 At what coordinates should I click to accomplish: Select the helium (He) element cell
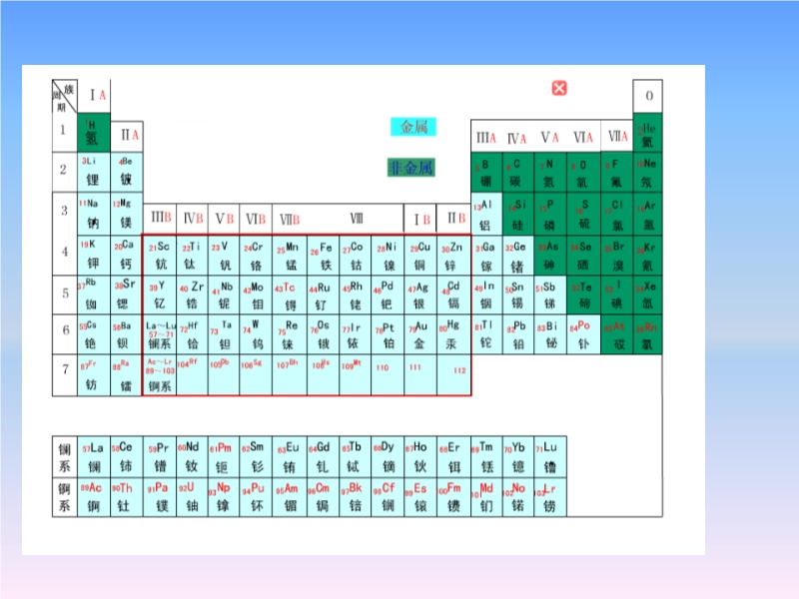[x=647, y=135]
